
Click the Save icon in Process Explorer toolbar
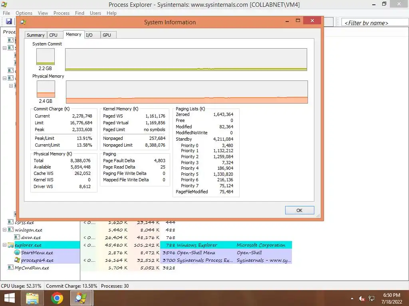(9, 22)
